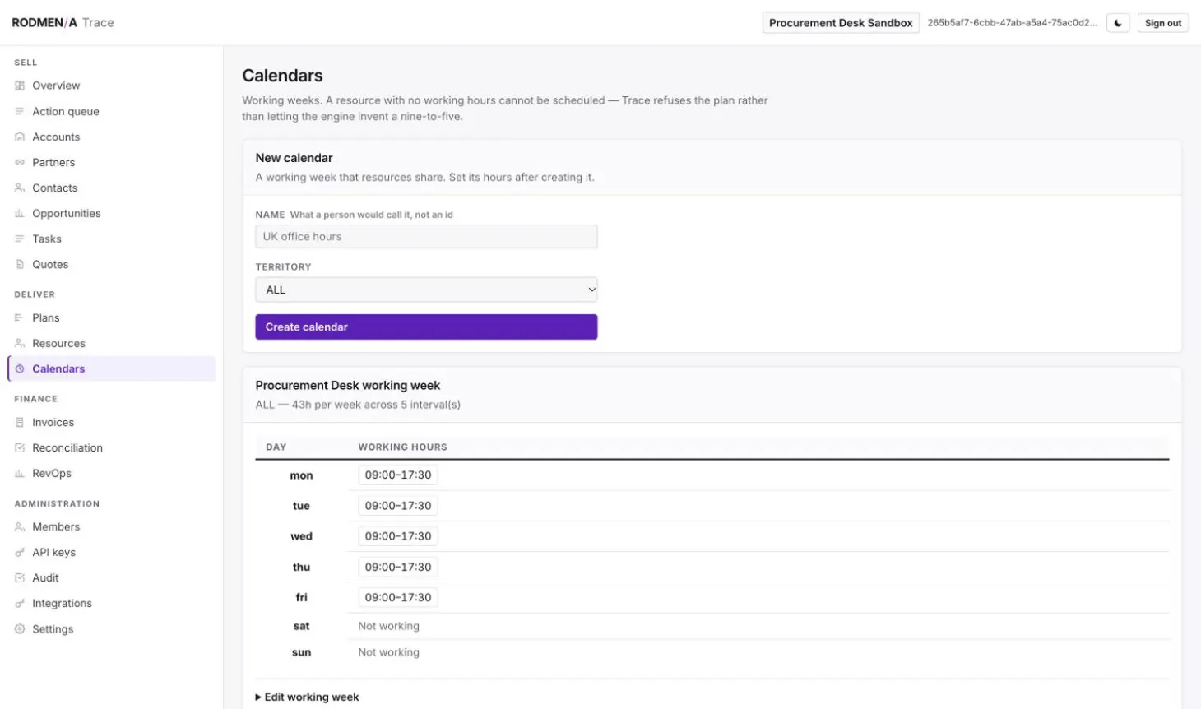Click the DAY column header
1201x709 pixels.
coord(276,447)
